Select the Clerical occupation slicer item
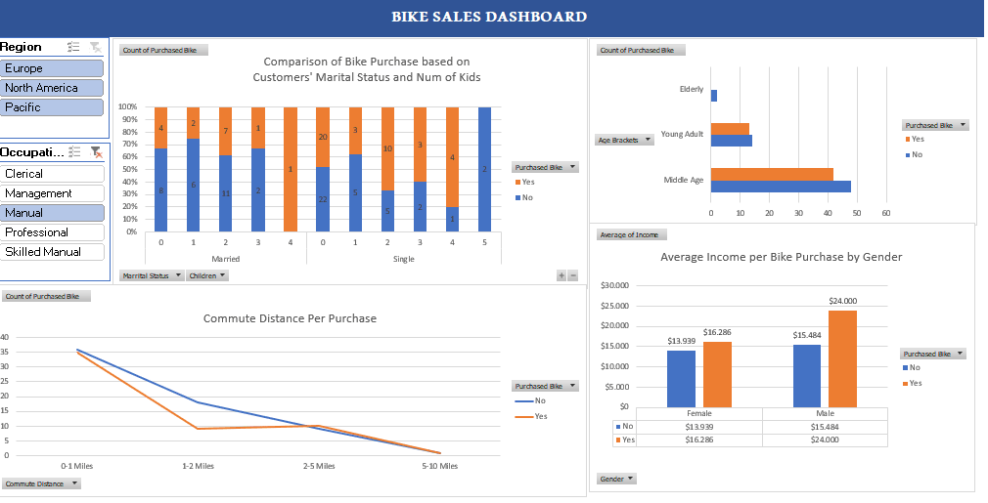This screenshot has width=988, height=503. [x=53, y=174]
